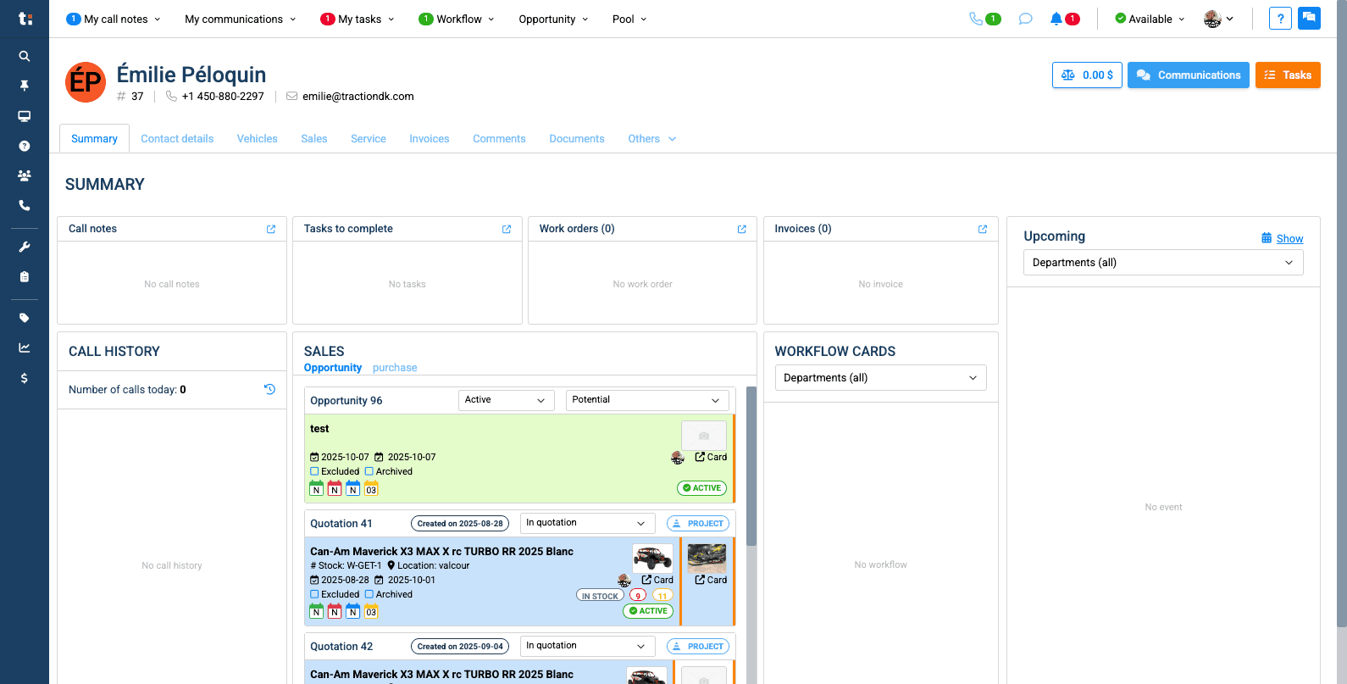Expand Upcoming Departments (all) dropdown
Screen dimensions: 1347x684
1163,263
